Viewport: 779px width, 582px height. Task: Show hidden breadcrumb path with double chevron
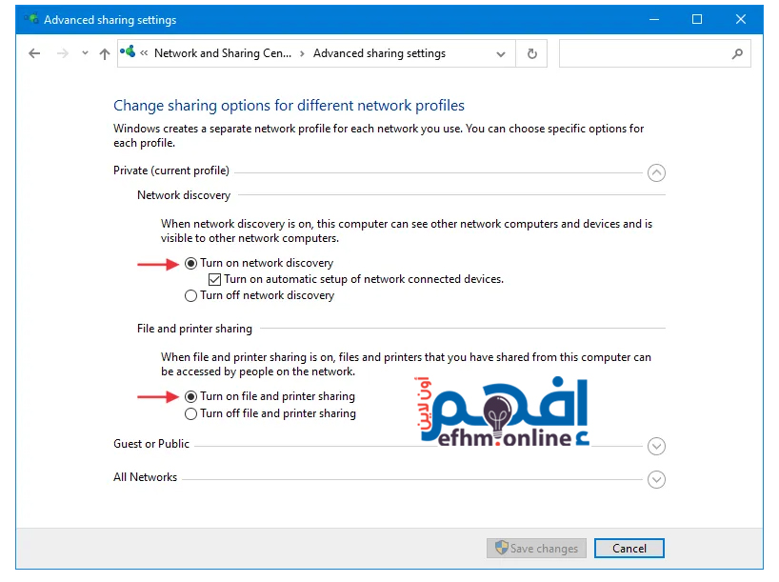coord(144,53)
